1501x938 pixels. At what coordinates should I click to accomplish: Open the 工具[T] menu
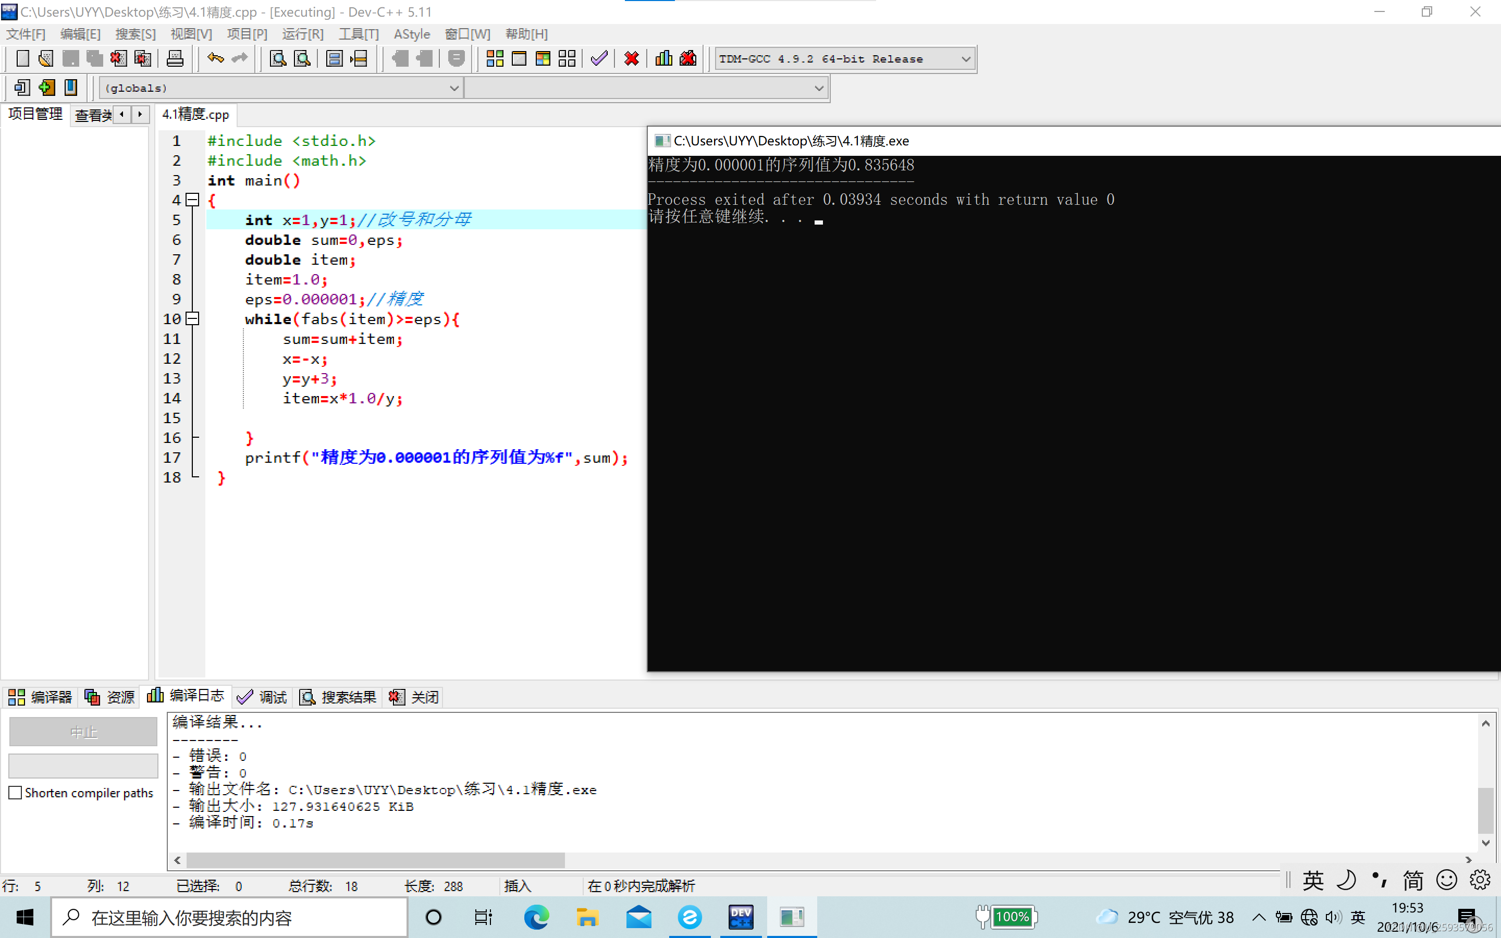pyautogui.click(x=359, y=34)
